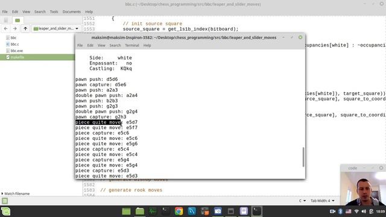Click the highlighted 'piece quite move' text

click(98, 122)
